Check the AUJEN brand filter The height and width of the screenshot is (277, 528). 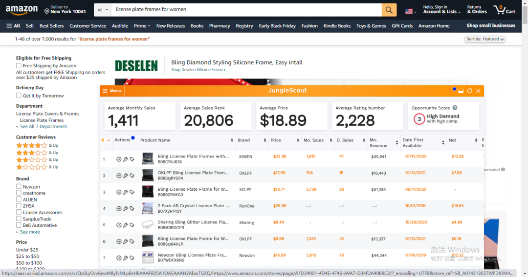(x=19, y=199)
